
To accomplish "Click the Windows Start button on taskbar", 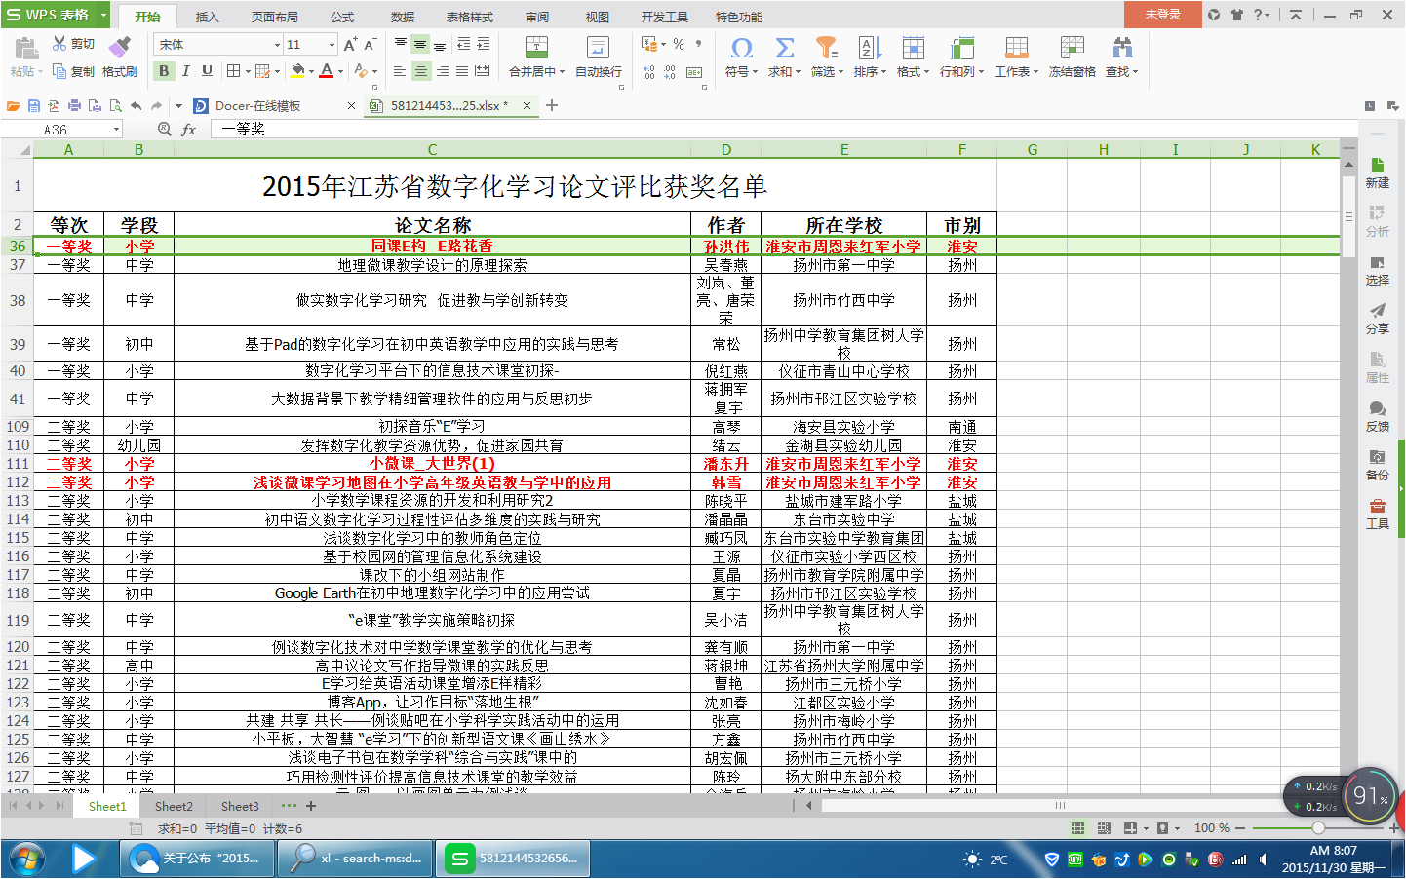I will click(26, 859).
